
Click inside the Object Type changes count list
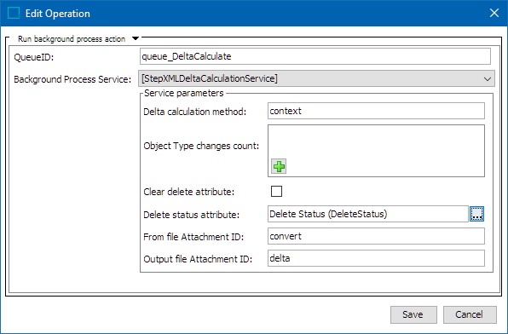[x=376, y=142]
